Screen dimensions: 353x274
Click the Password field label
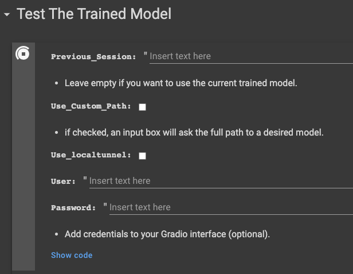pos(73,208)
